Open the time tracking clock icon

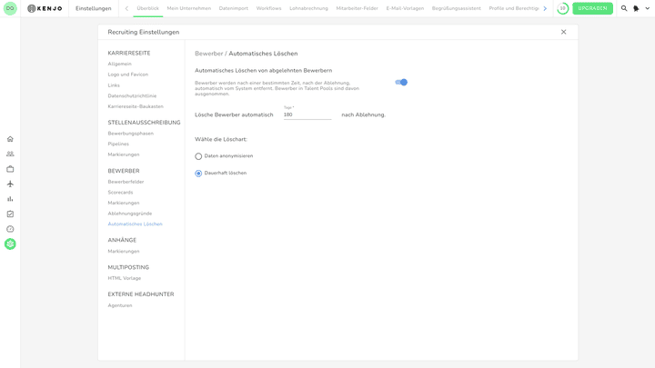pyautogui.click(x=10, y=229)
